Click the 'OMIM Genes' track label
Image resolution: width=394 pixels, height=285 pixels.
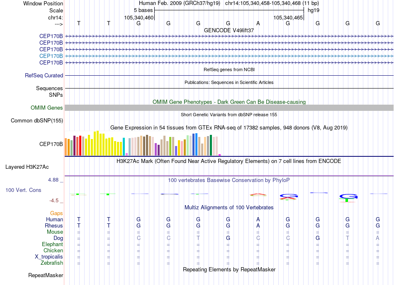tap(47, 108)
